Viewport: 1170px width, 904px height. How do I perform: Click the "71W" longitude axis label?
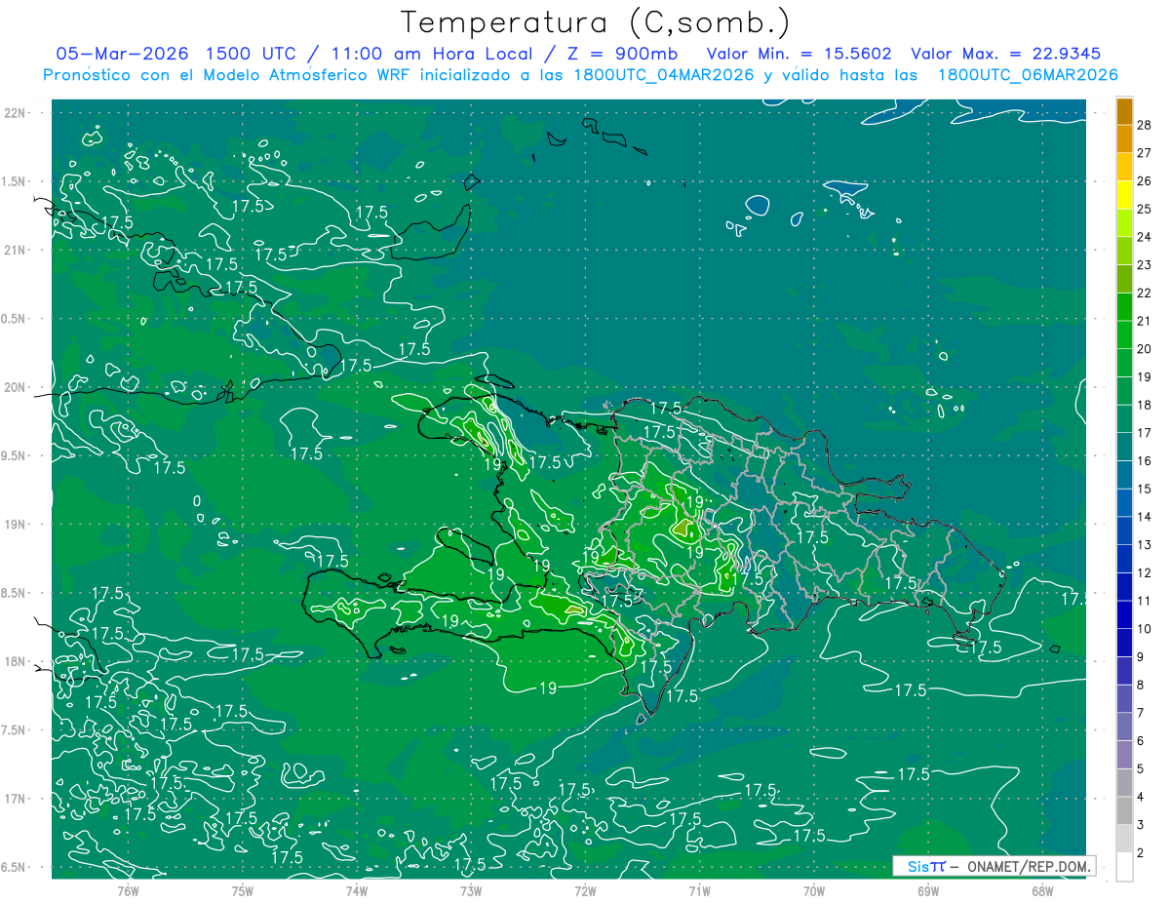699,890
